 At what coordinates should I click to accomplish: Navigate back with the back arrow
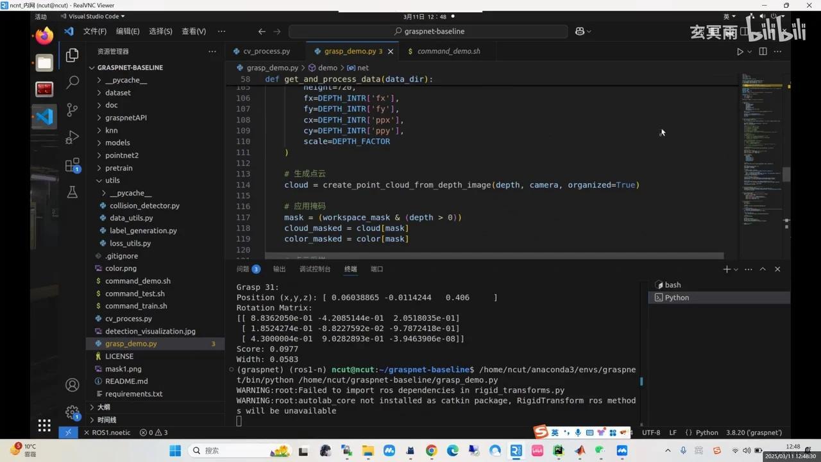click(x=261, y=31)
